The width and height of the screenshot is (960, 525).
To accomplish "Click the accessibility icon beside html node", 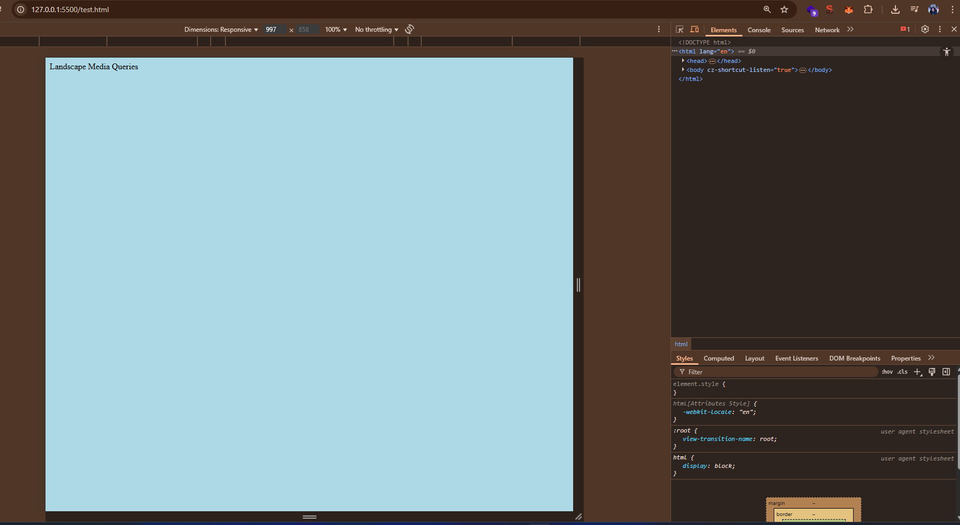I will tap(947, 51).
